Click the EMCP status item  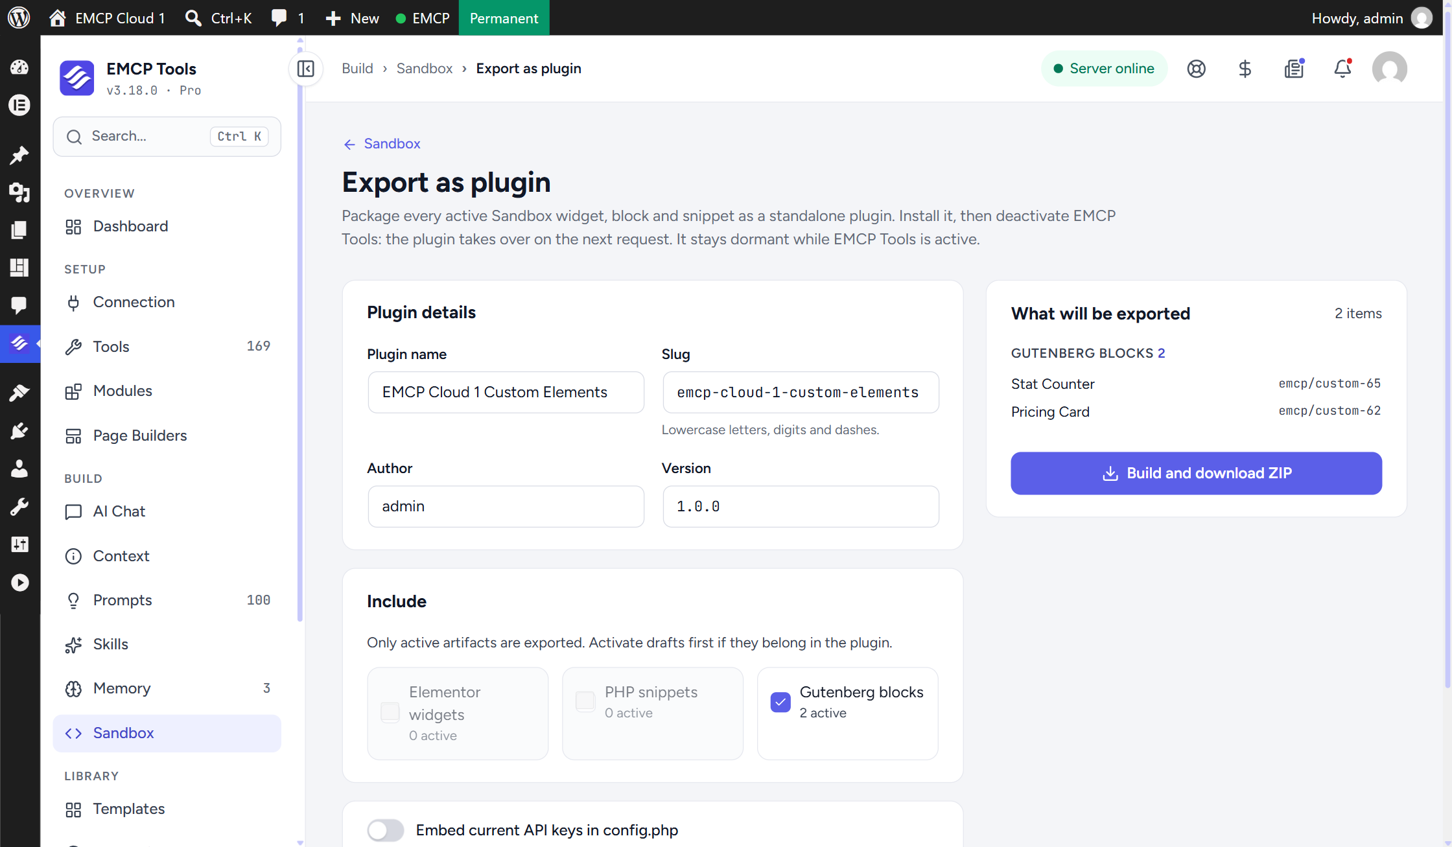(x=423, y=17)
